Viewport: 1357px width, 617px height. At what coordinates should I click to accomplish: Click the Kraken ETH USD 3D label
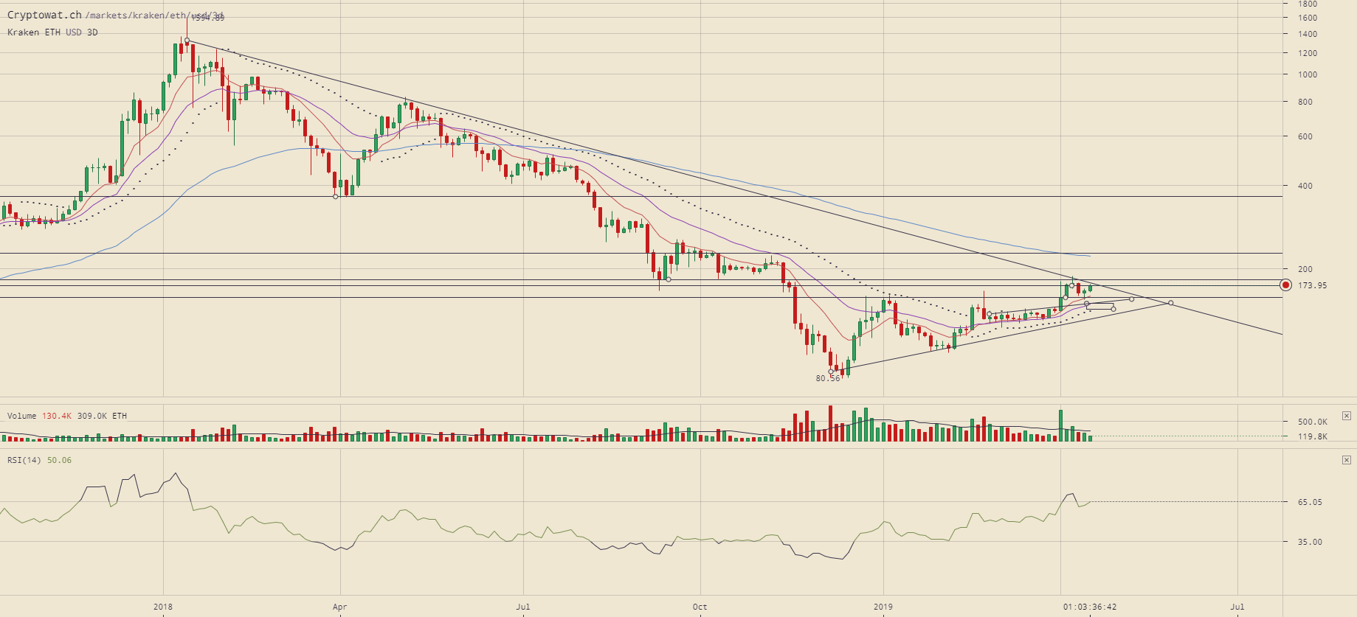point(52,32)
